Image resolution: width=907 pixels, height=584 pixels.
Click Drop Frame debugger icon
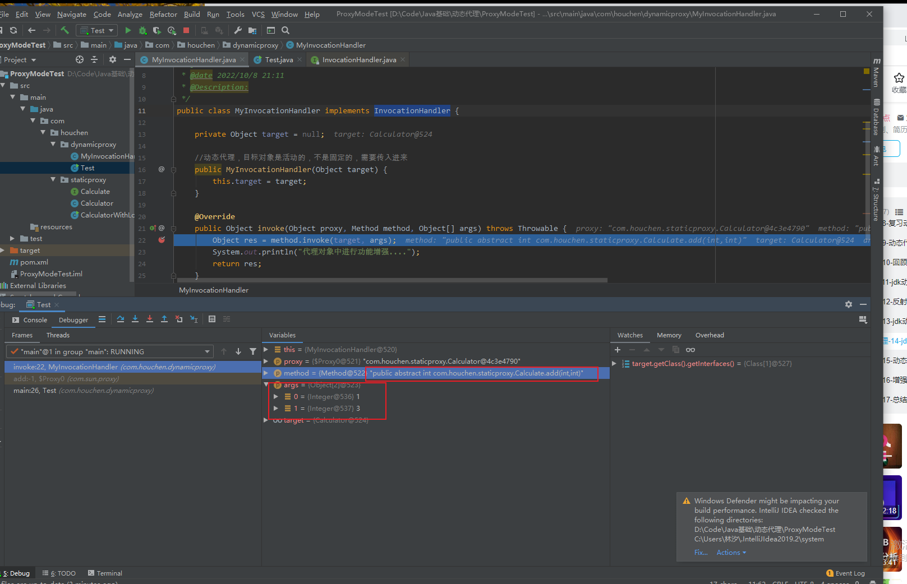coord(179,319)
